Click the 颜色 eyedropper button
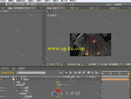Screen dimensions: 131x99 62,91
